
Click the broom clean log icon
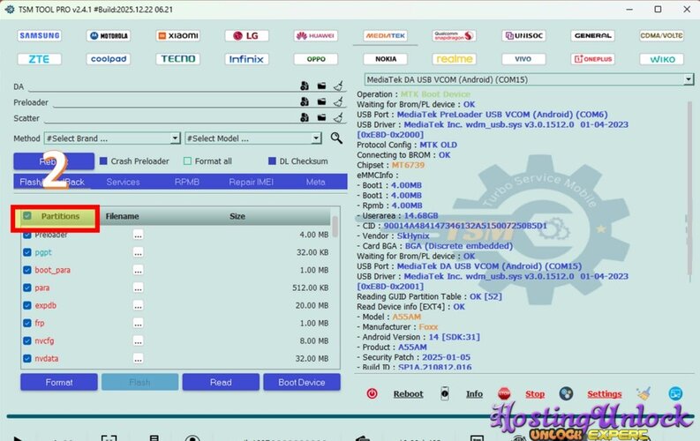(x=644, y=393)
